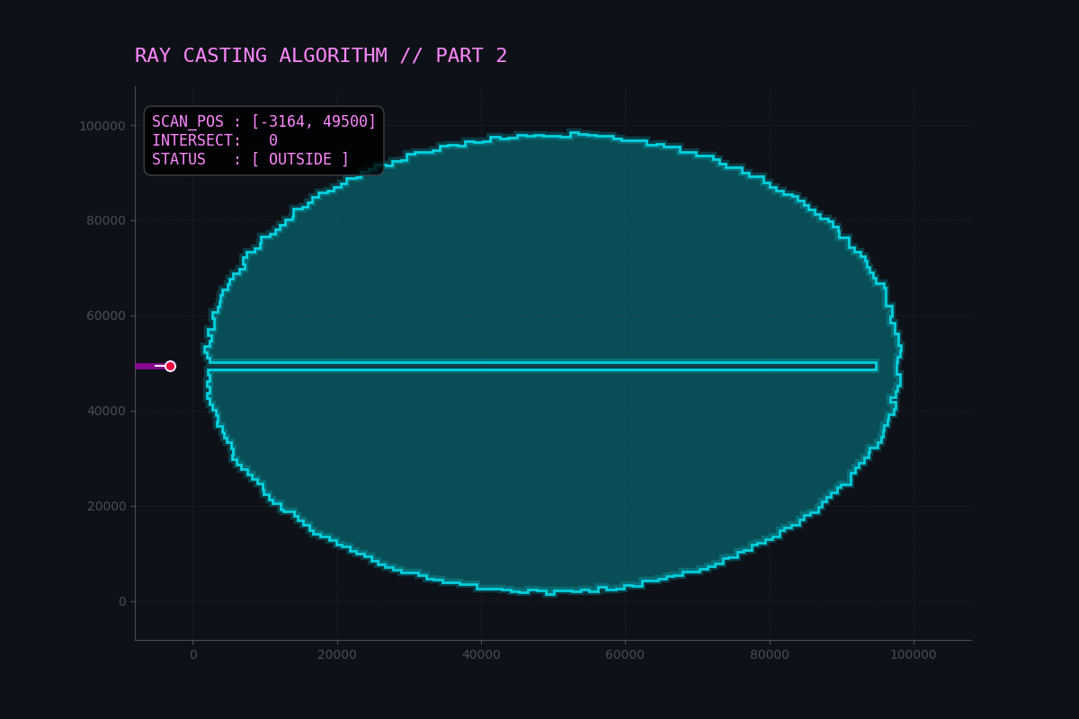
Task: Click the tooltip info box
Action: tap(263, 139)
